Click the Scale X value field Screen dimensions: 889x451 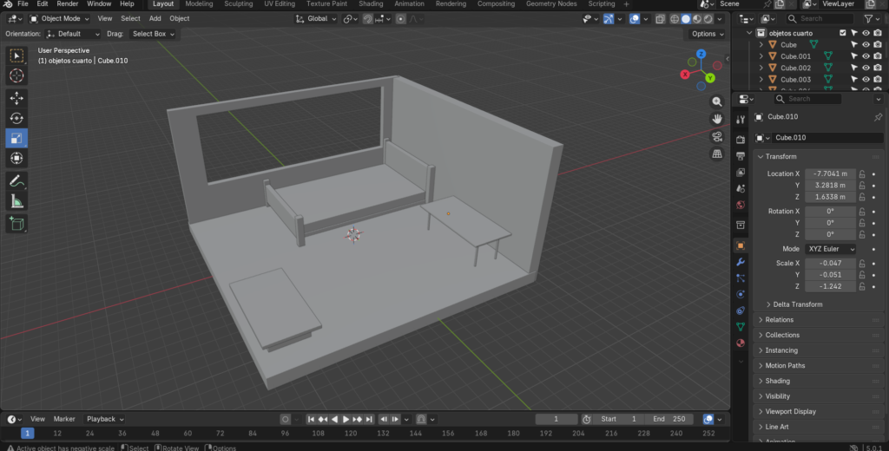(x=831, y=263)
